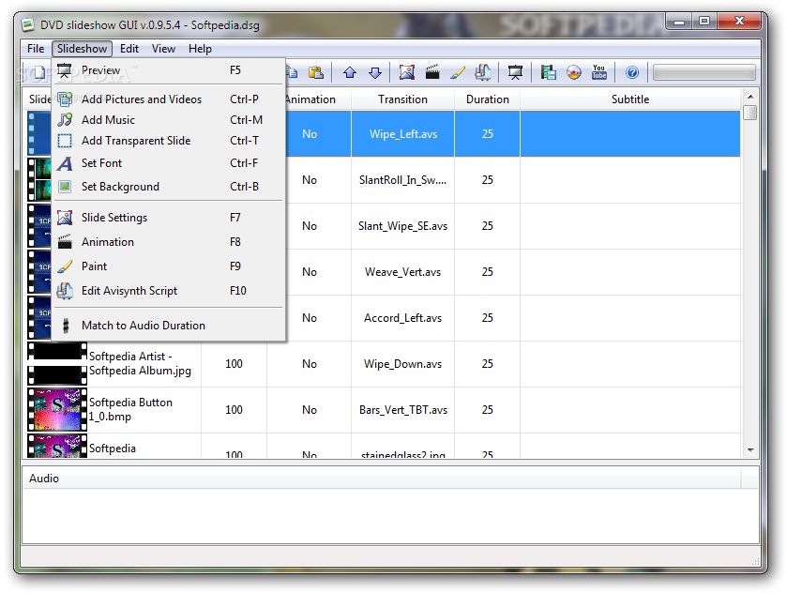Open help with the blue question mark icon

click(632, 73)
